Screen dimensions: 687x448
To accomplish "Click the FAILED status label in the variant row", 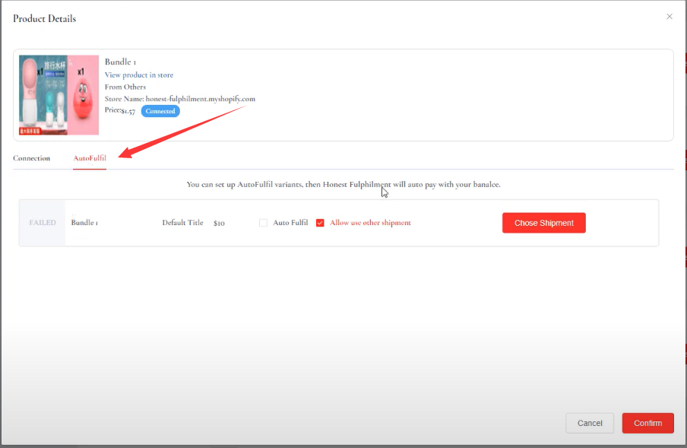I will coord(43,223).
